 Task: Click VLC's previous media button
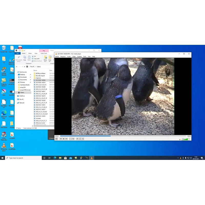pyautogui.click(x=61, y=139)
